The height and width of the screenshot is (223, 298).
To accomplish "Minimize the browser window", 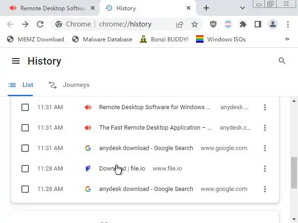I will 259,4.
